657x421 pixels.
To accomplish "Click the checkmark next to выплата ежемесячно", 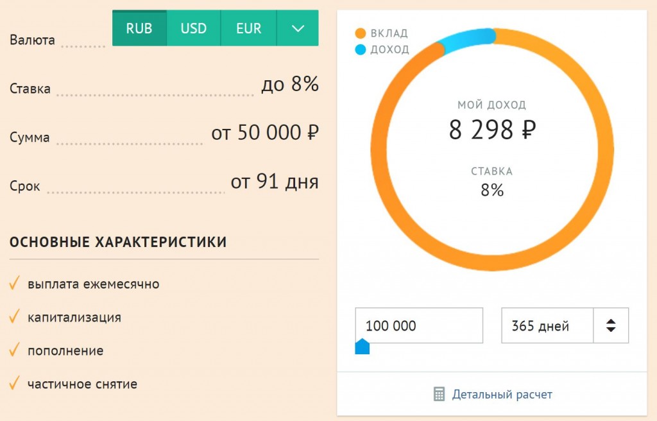I will point(14,284).
